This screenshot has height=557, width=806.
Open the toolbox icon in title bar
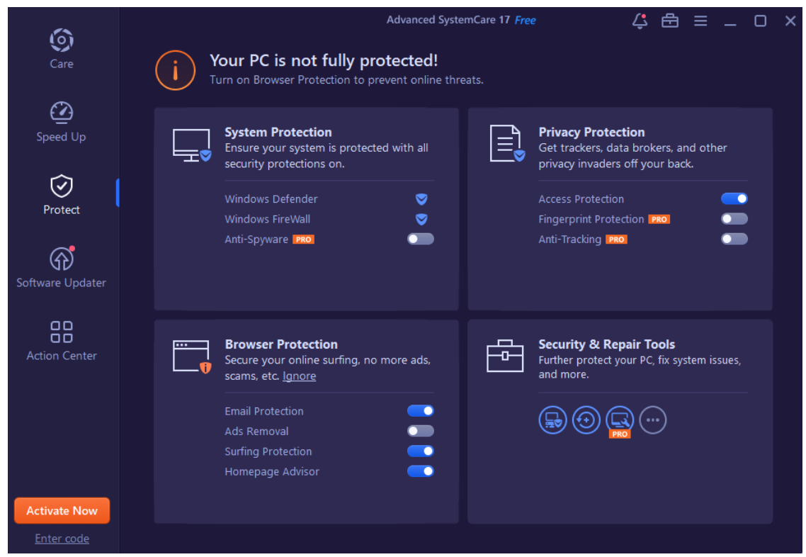670,21
